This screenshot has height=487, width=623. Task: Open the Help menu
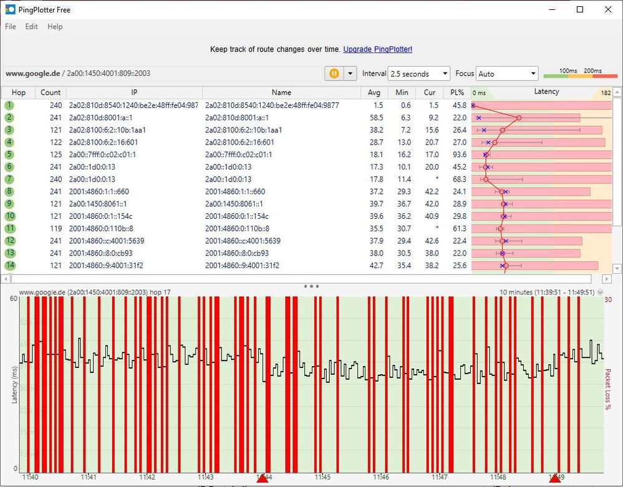click(55, 27)
